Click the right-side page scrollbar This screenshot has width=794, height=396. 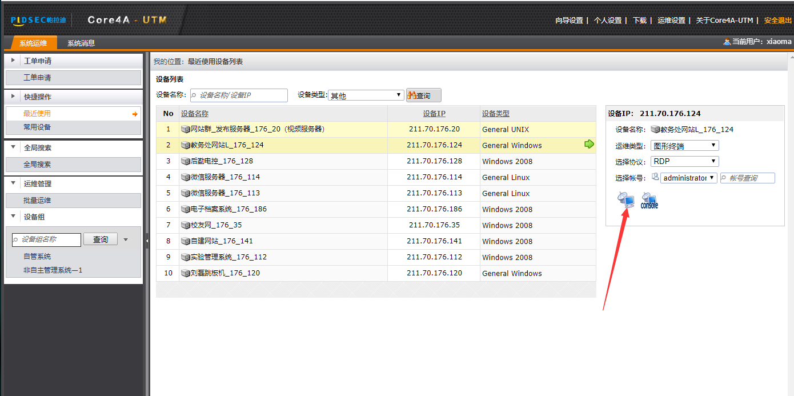(x=791, y=224)
